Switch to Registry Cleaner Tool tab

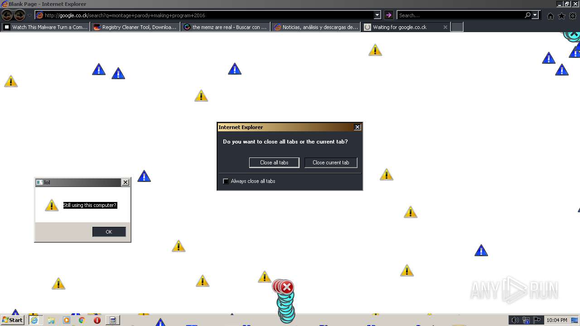(x=135, y=27)
